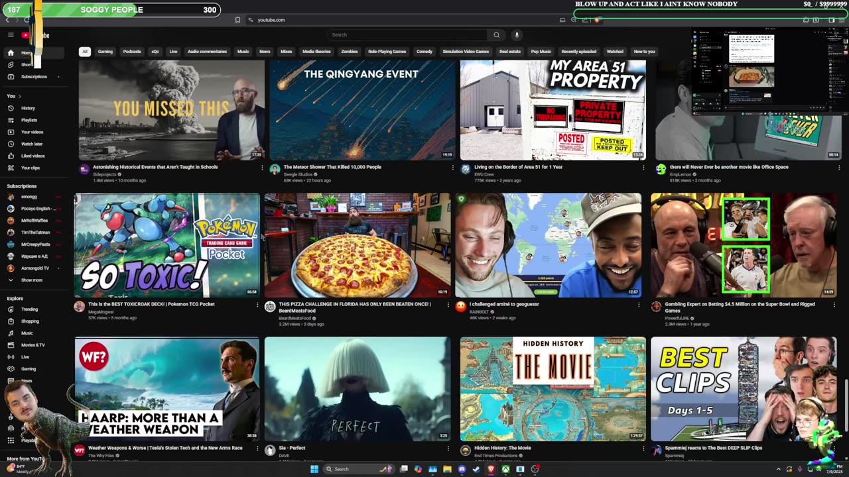The width and height of the screenshot is (849, 477).
Task: Select the Pop Music filter chip
Action: point(541,52)
